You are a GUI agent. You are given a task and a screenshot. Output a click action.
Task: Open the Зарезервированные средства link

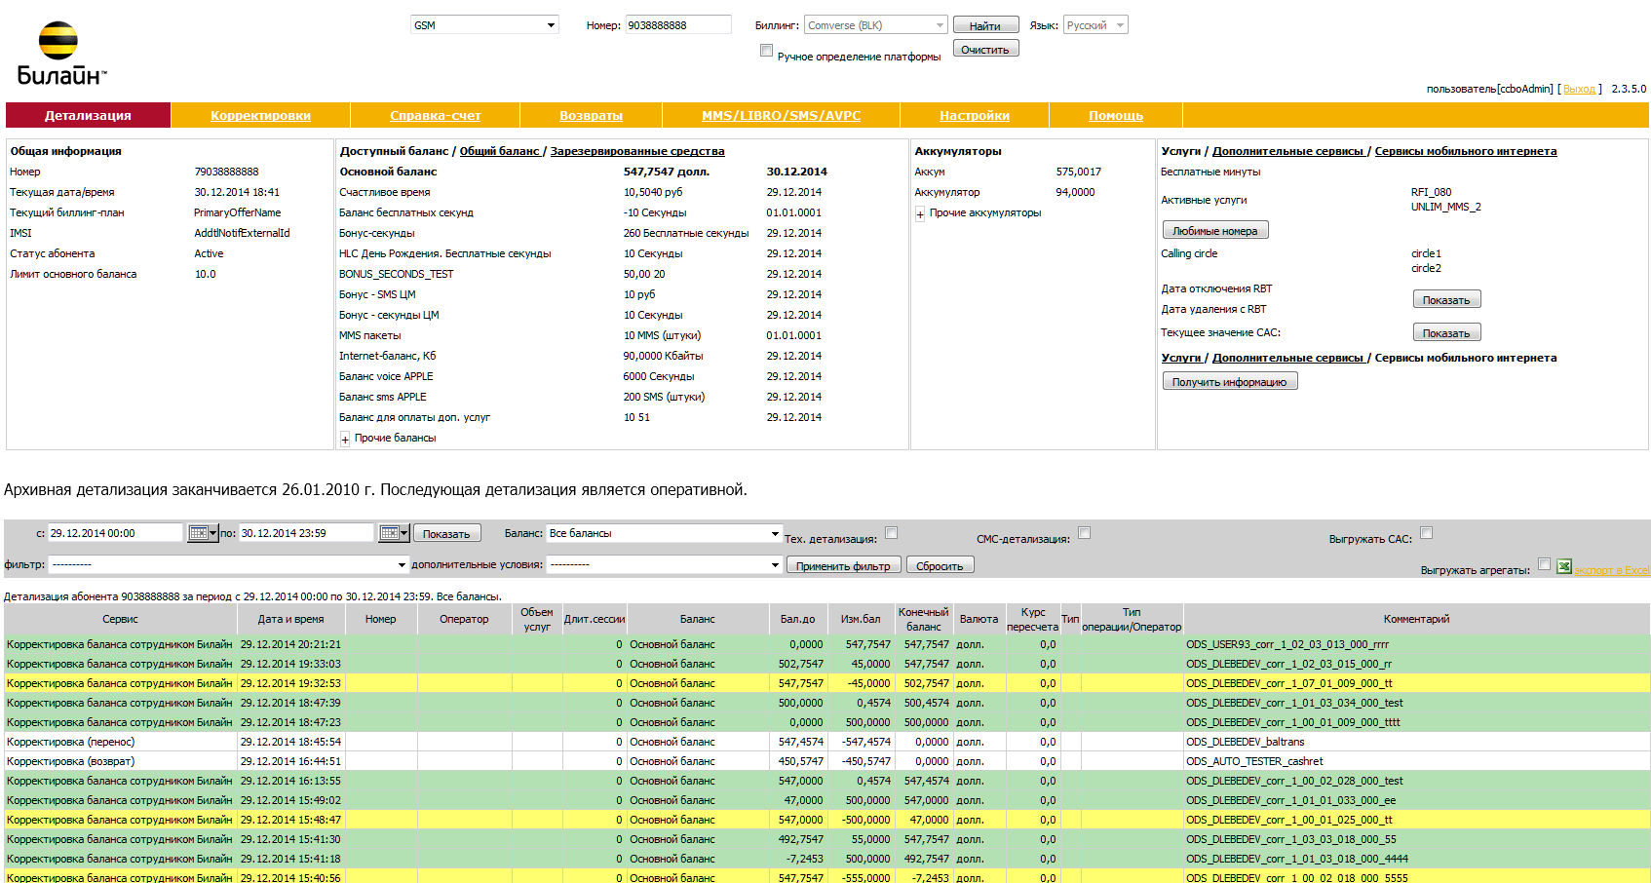[x=637, y=151]
